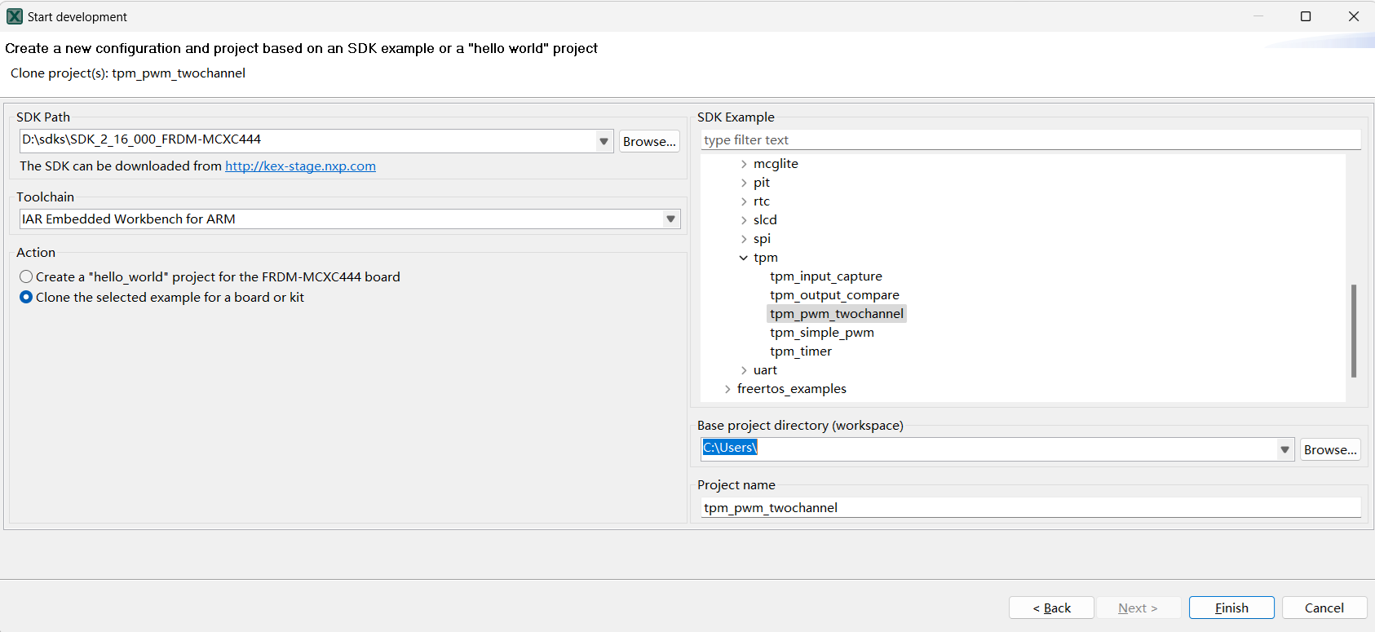Click the SDK Example filter text field
Screen dimensions: 1375x632
pyautogui.click(x=1029, y=140)
